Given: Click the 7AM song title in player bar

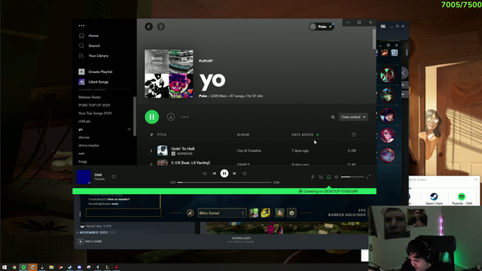Looking at the screenshot, I should click(98, 175).
